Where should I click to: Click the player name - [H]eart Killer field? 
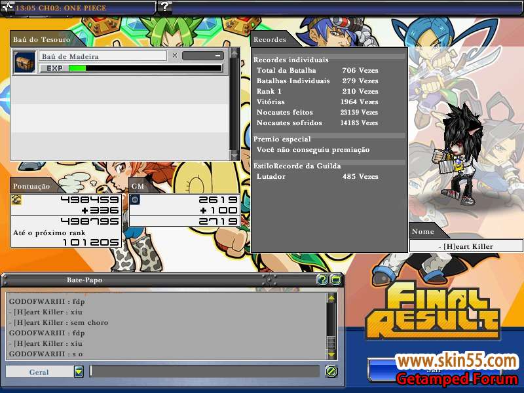click(x=466, y=246)
